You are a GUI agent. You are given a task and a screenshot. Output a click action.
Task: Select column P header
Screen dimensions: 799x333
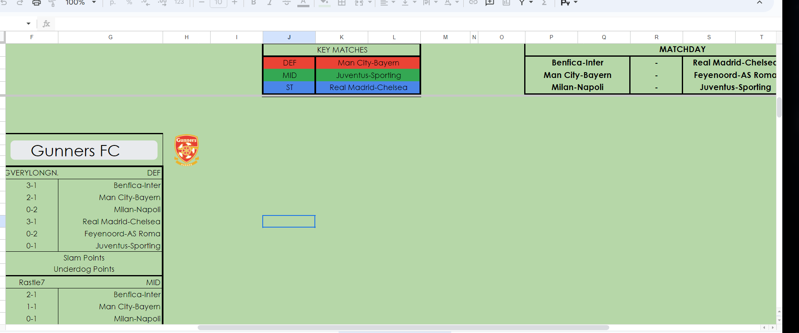click(x=551, y=37)
